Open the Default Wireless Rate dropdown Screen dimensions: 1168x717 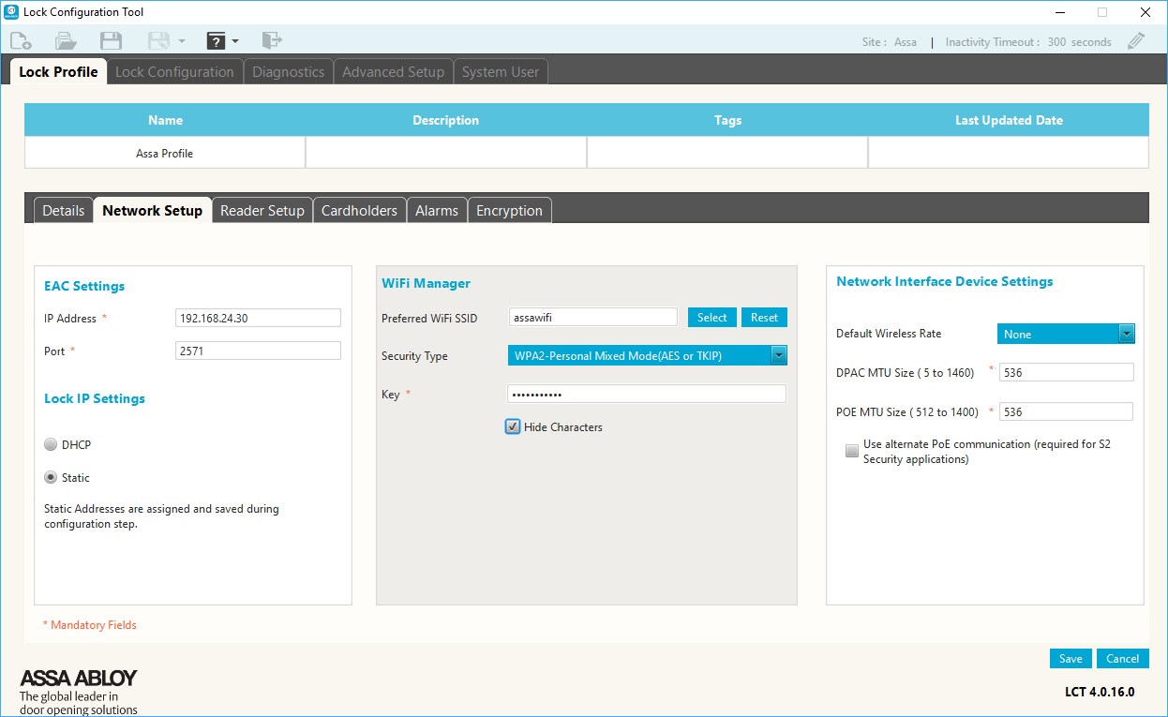point(1126,334)
